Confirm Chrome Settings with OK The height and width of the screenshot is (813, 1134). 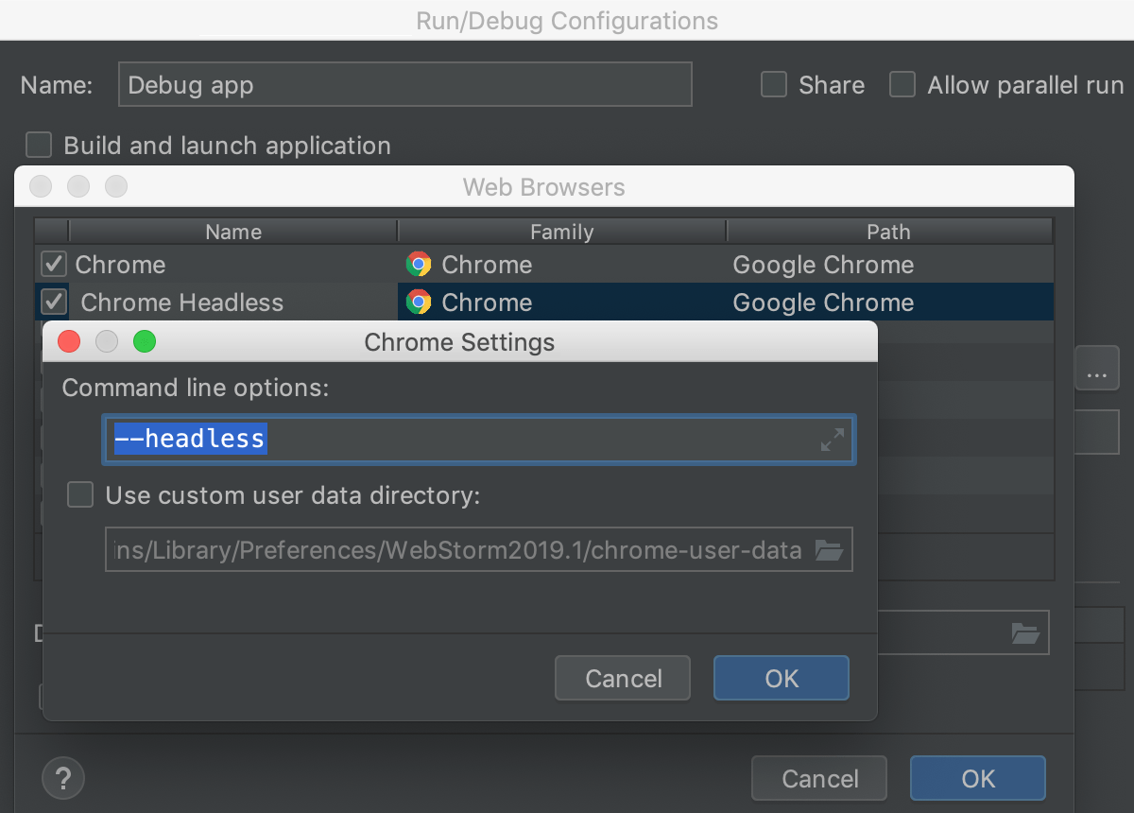[x=781, y=678]
